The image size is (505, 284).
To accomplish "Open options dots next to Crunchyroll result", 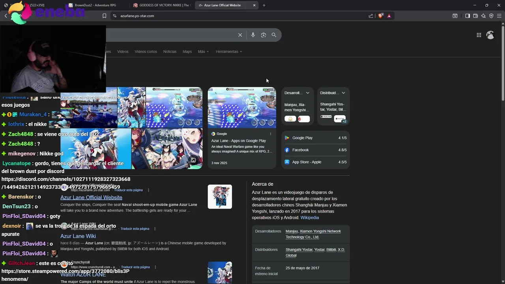I will 155,267.
